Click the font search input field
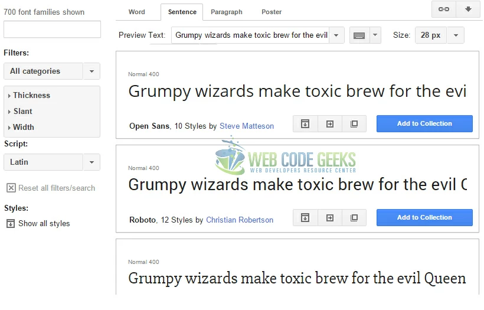Screen dimensions: 484x310 (52, 30)
